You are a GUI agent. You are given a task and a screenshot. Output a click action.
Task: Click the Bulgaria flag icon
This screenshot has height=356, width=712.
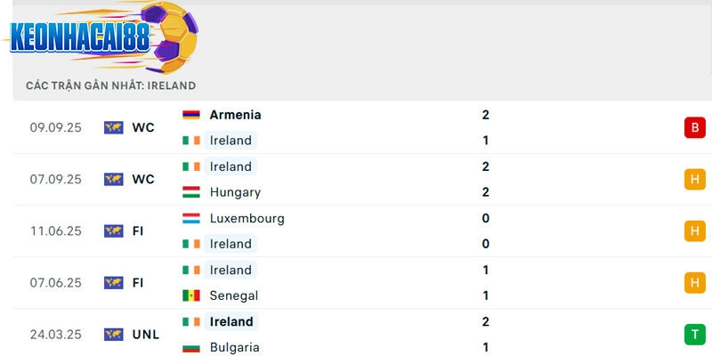(191, 347)
